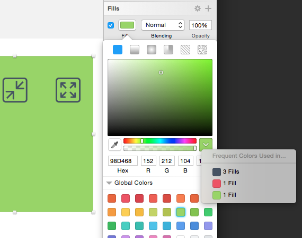Select bottom-right handle of green rectangle

93,212
